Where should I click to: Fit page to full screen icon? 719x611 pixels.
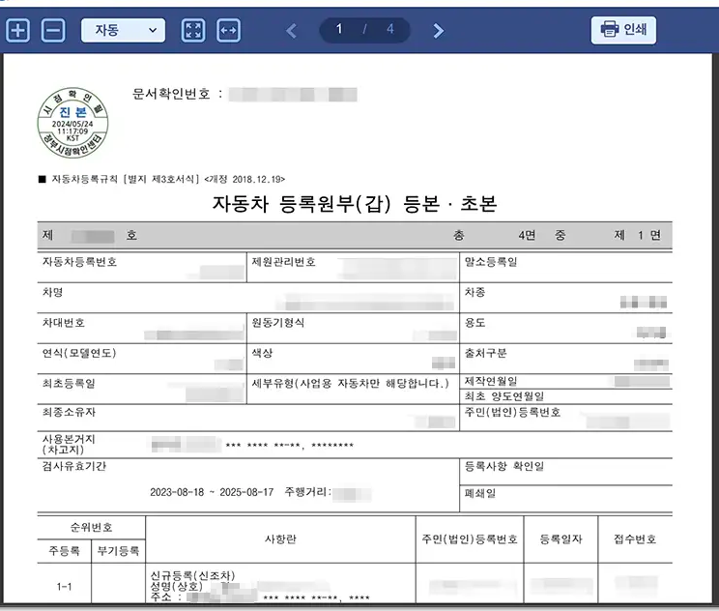tap(193, 30)
